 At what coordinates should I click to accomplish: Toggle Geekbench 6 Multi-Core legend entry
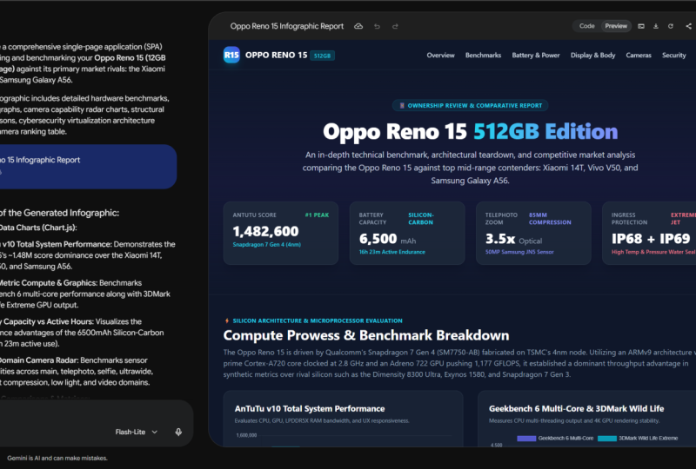555,438
